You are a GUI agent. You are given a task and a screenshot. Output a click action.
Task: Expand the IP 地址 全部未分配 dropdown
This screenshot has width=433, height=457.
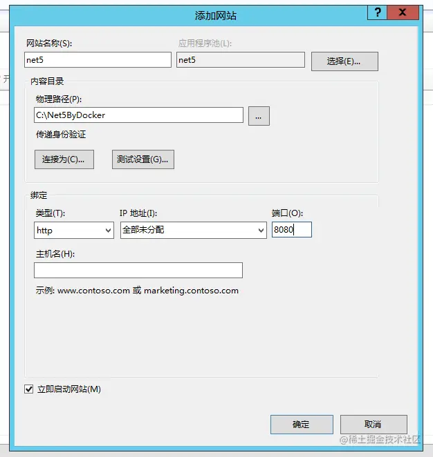point(194,231)
